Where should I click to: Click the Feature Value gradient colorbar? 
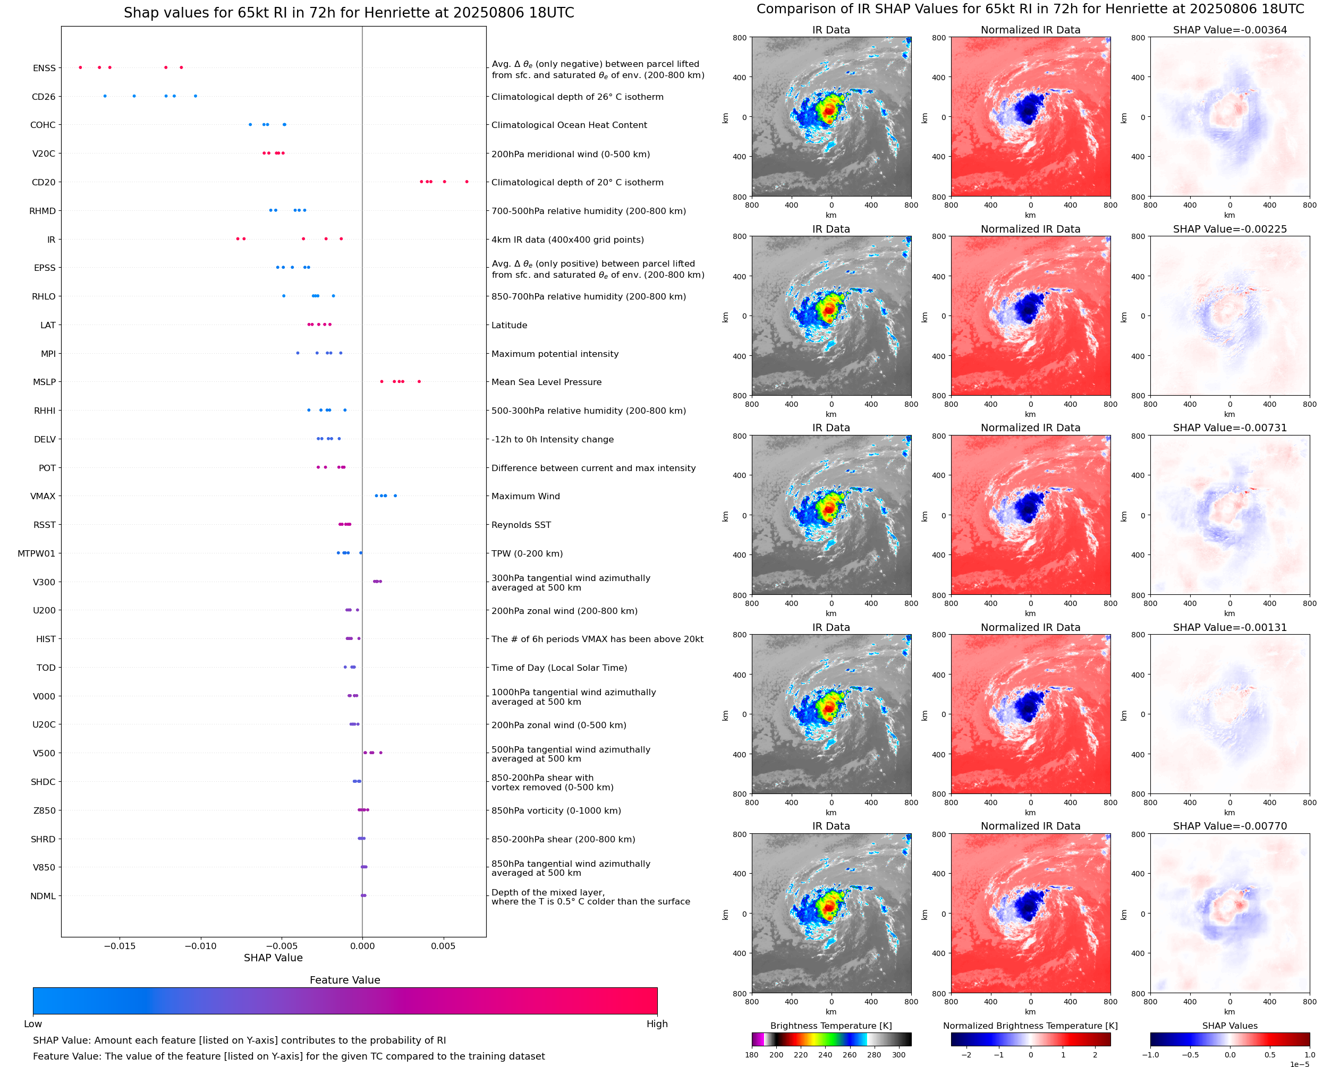(345, 1001)
